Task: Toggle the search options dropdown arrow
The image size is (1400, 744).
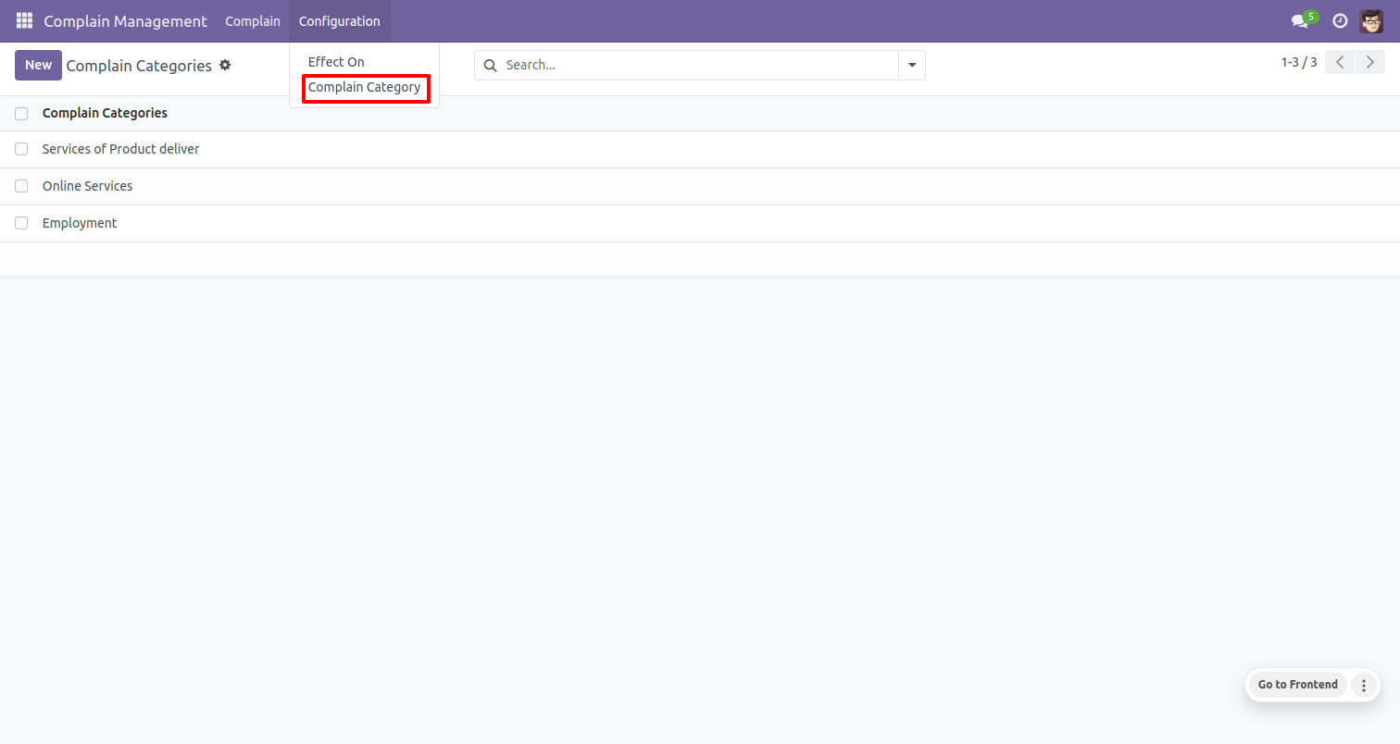Action: [x=912, y=66]
